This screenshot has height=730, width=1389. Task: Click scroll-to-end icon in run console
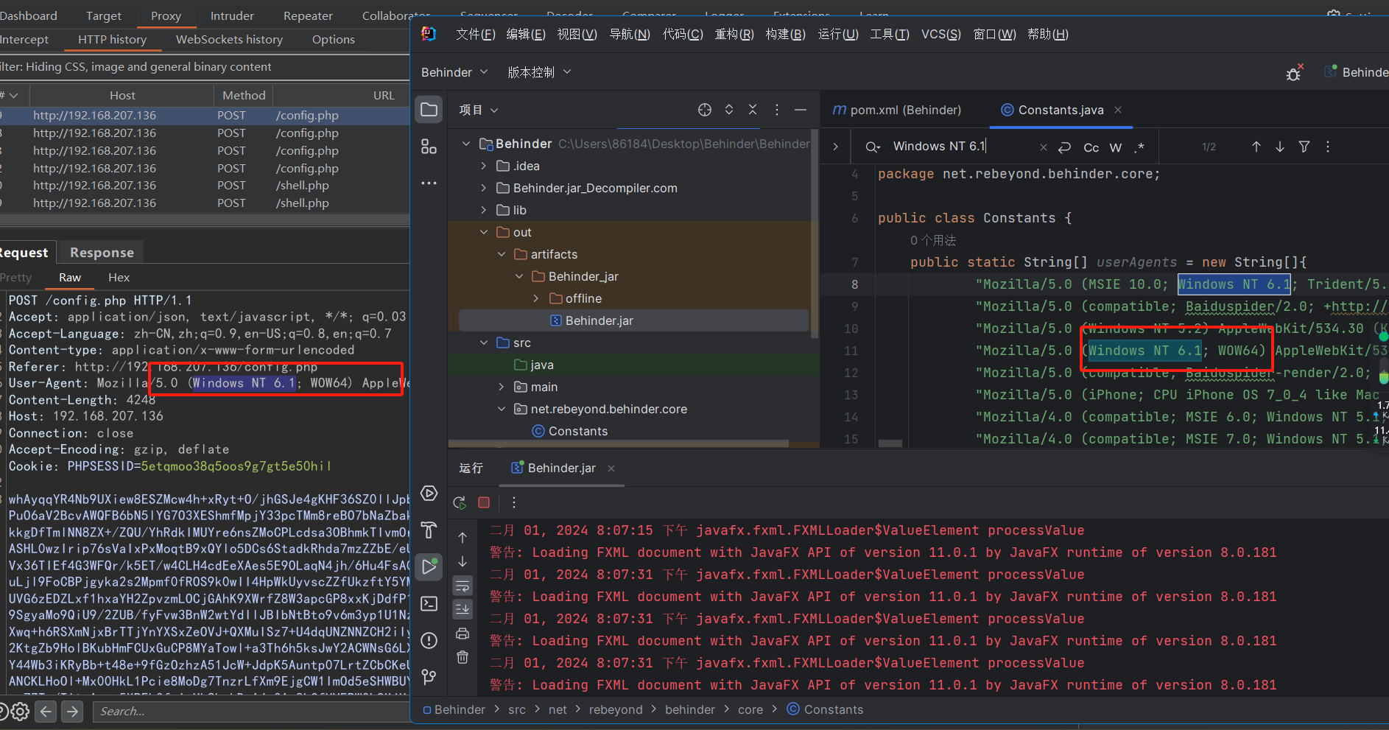463,609
